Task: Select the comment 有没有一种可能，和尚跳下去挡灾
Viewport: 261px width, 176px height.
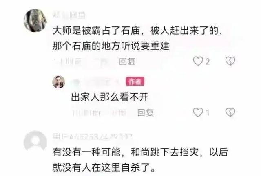Action: (x=140, y=160)
